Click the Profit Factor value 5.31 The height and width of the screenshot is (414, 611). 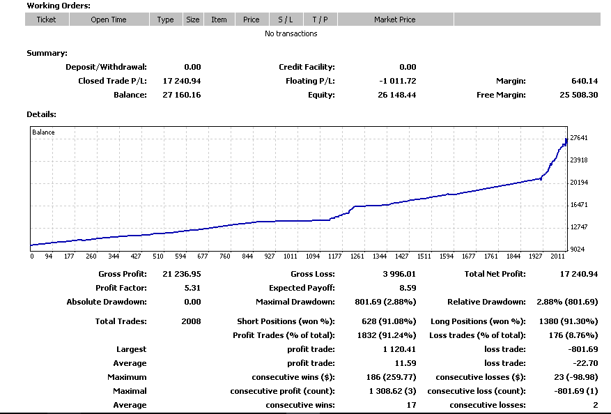(x=192, y=288)
